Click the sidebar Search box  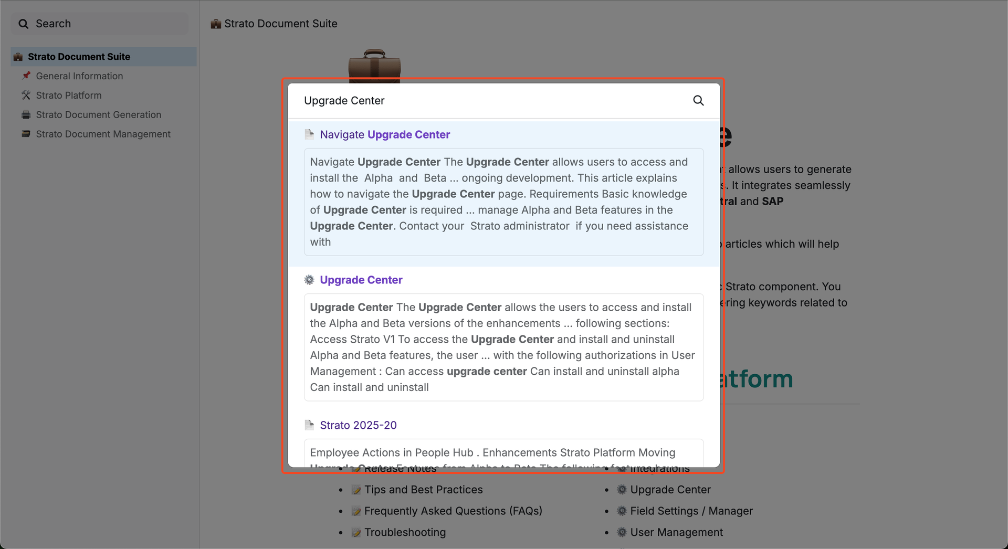(100, 24)
